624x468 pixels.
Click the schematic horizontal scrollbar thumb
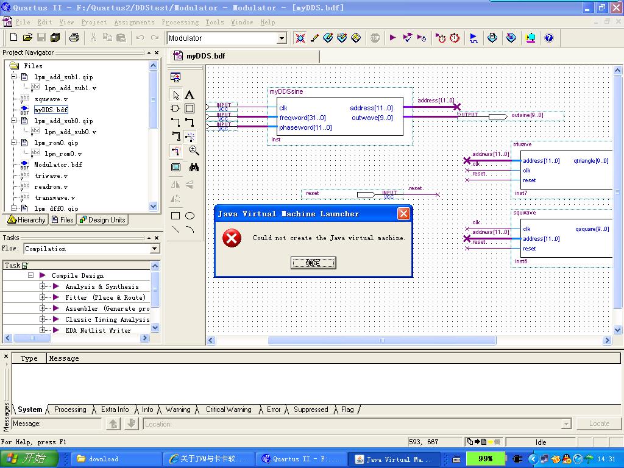click(382, 341)
